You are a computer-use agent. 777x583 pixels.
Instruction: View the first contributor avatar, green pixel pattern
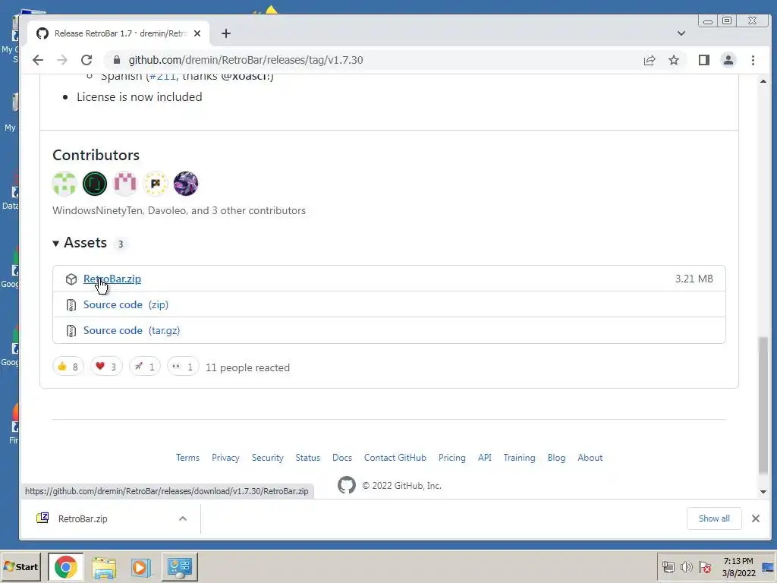click(x=64, y=184)
